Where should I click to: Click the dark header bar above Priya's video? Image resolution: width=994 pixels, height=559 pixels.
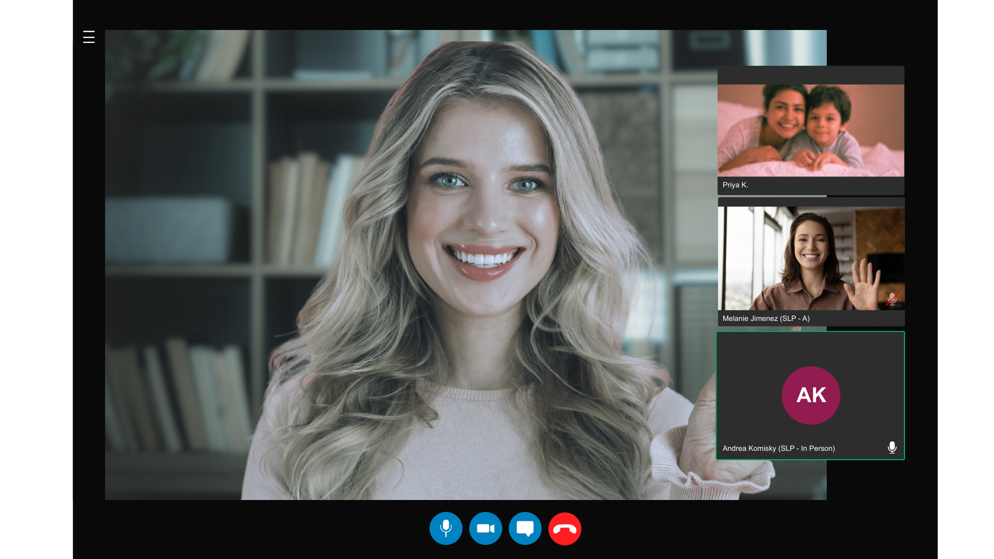811,75
